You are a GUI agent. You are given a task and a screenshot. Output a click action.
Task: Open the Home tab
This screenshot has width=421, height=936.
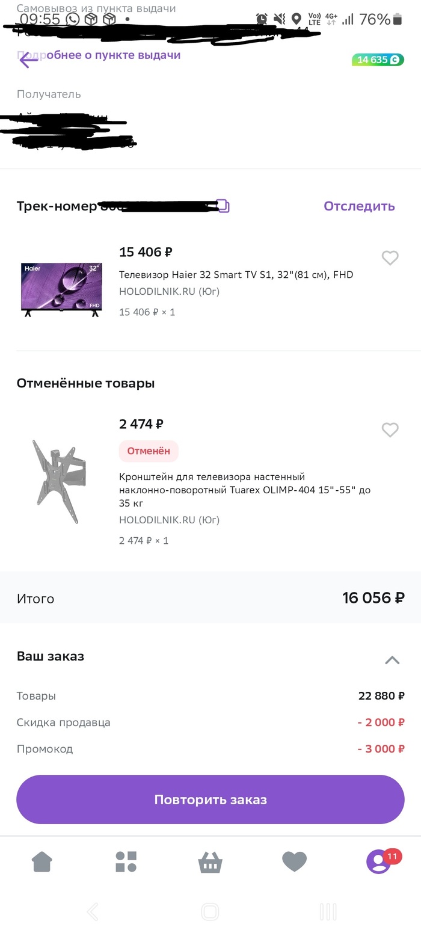point(42,861)
